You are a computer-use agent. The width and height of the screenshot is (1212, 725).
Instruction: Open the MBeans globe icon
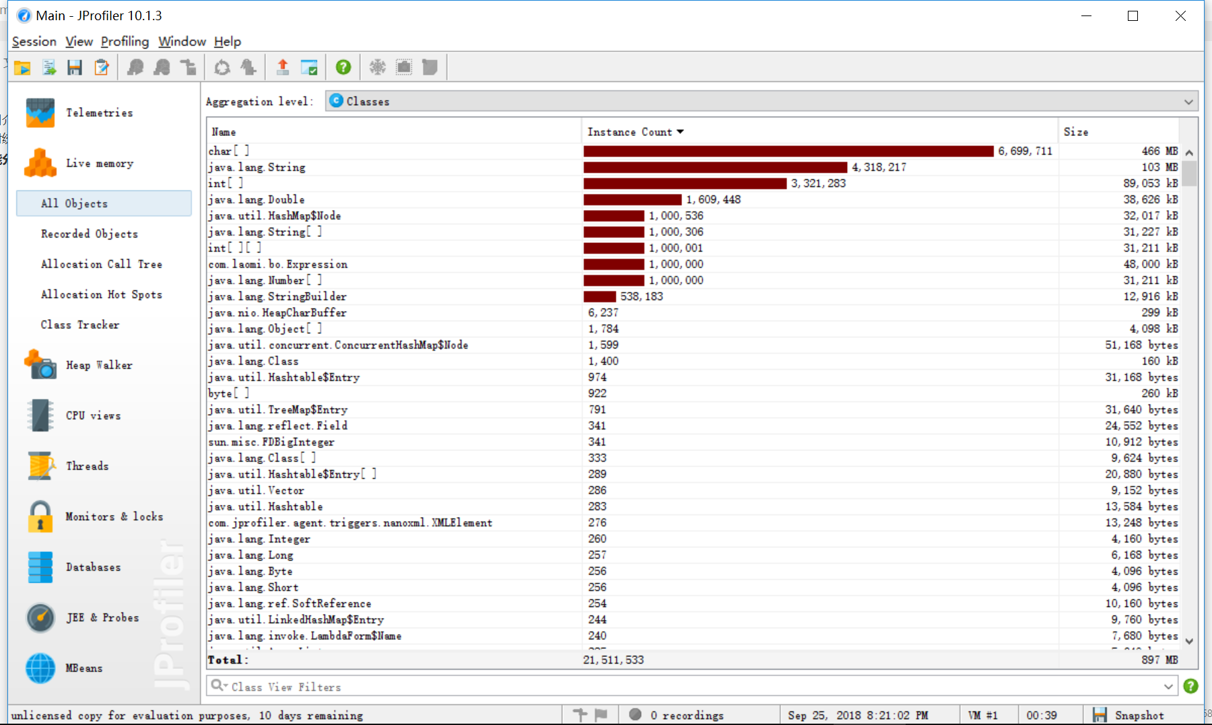pyautogui.click(x=40, y=668)
